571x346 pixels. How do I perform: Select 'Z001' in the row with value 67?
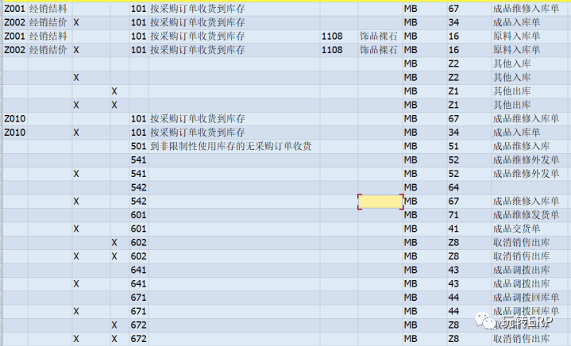14,9
